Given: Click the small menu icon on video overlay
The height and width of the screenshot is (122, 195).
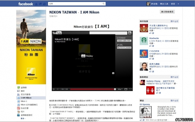Looking at the screenshot, I should [x=113, y=73].
